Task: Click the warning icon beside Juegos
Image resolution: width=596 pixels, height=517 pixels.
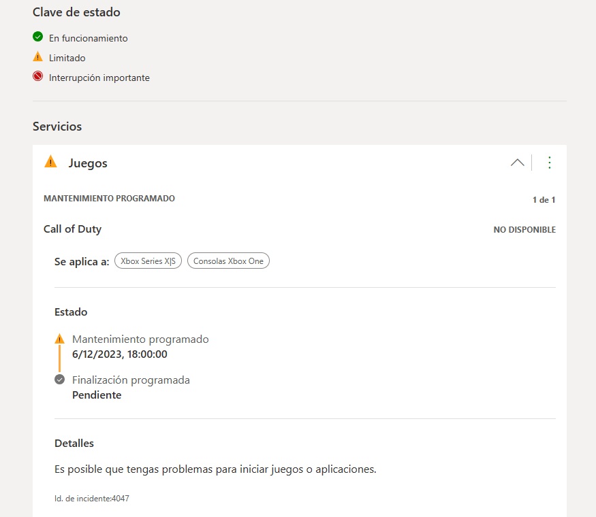Action: 50,162
